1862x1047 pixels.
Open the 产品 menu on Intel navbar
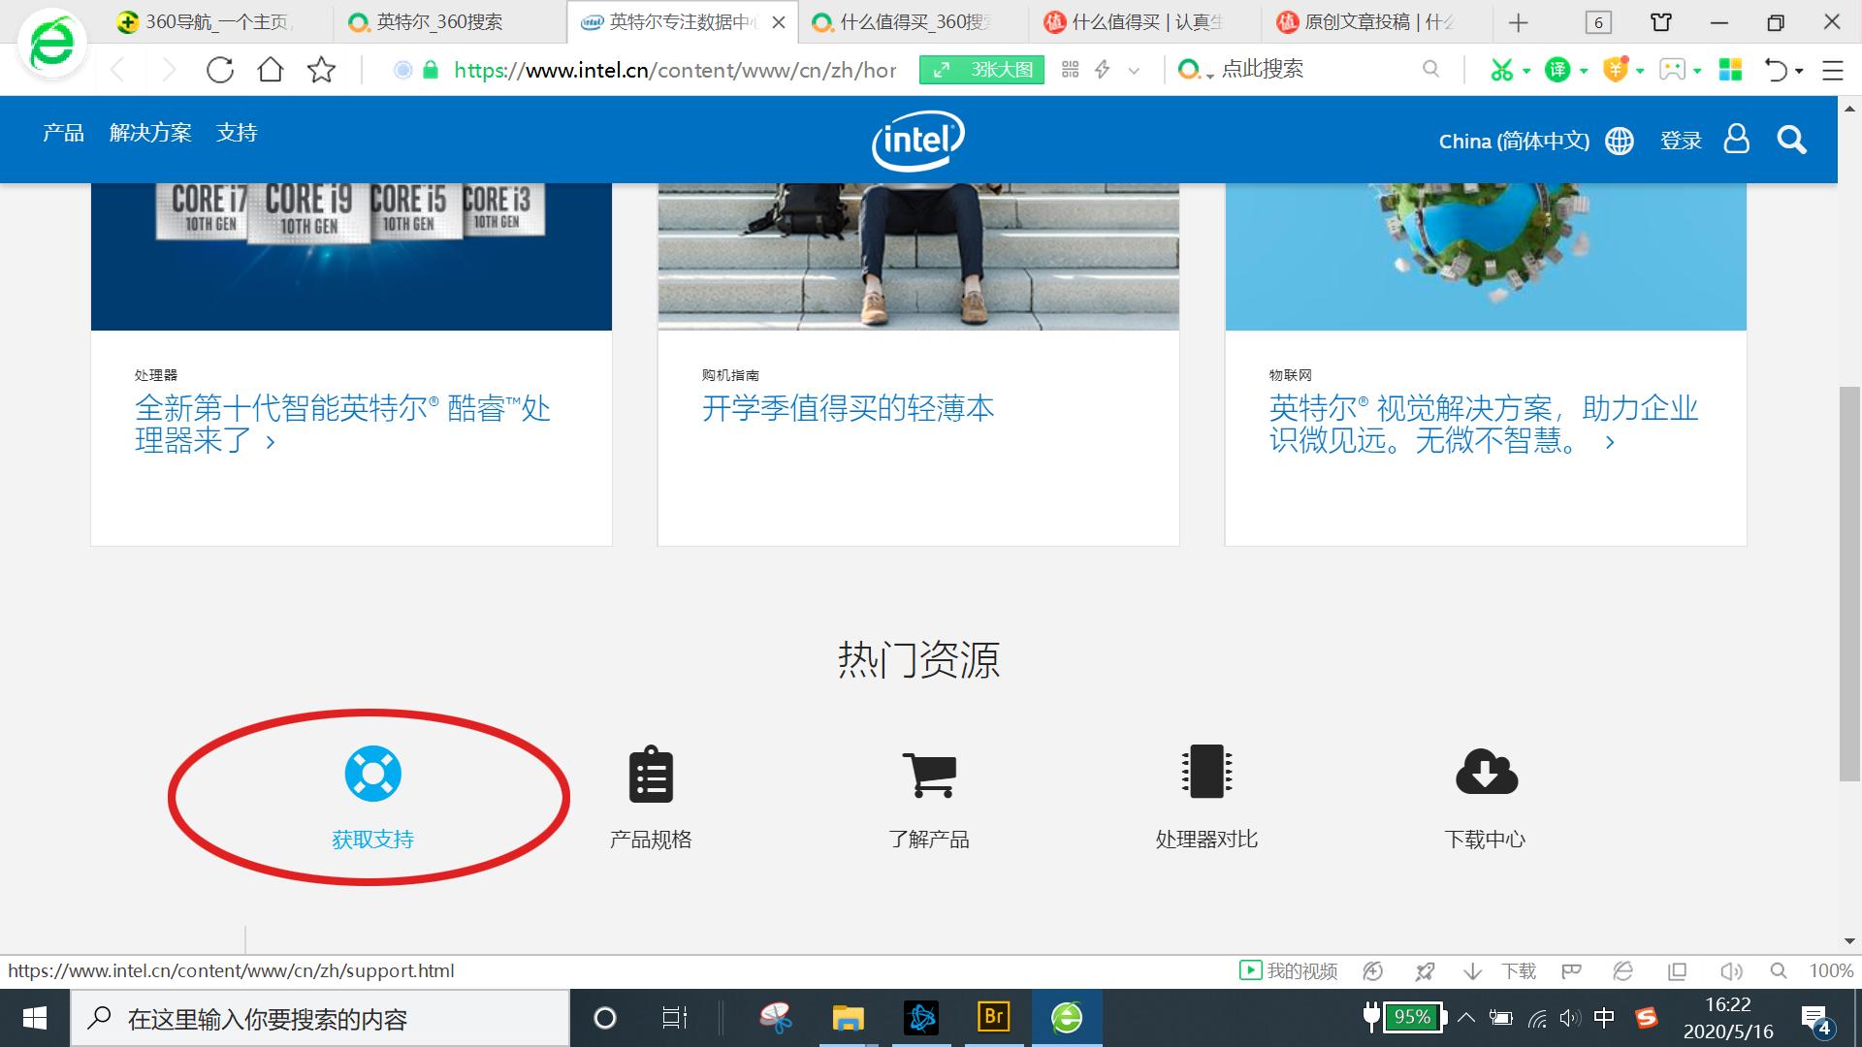tap(61, 132)
